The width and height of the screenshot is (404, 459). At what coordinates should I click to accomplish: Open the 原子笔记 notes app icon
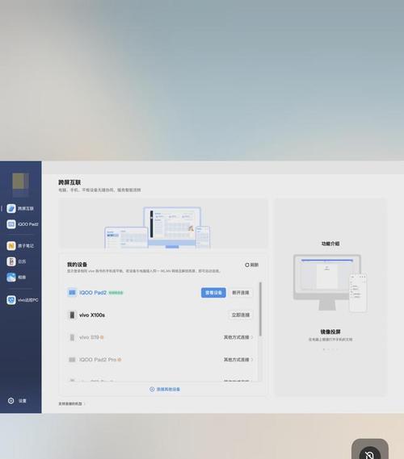[x=11, y=245]
